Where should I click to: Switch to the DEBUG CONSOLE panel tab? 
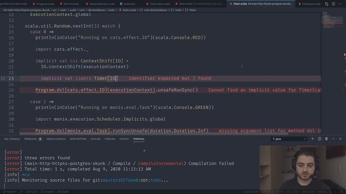[56, 139]
